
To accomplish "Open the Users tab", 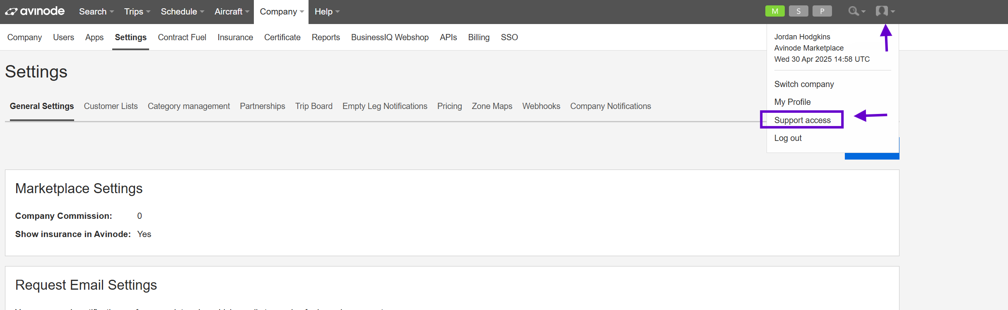I will (63, 37).
